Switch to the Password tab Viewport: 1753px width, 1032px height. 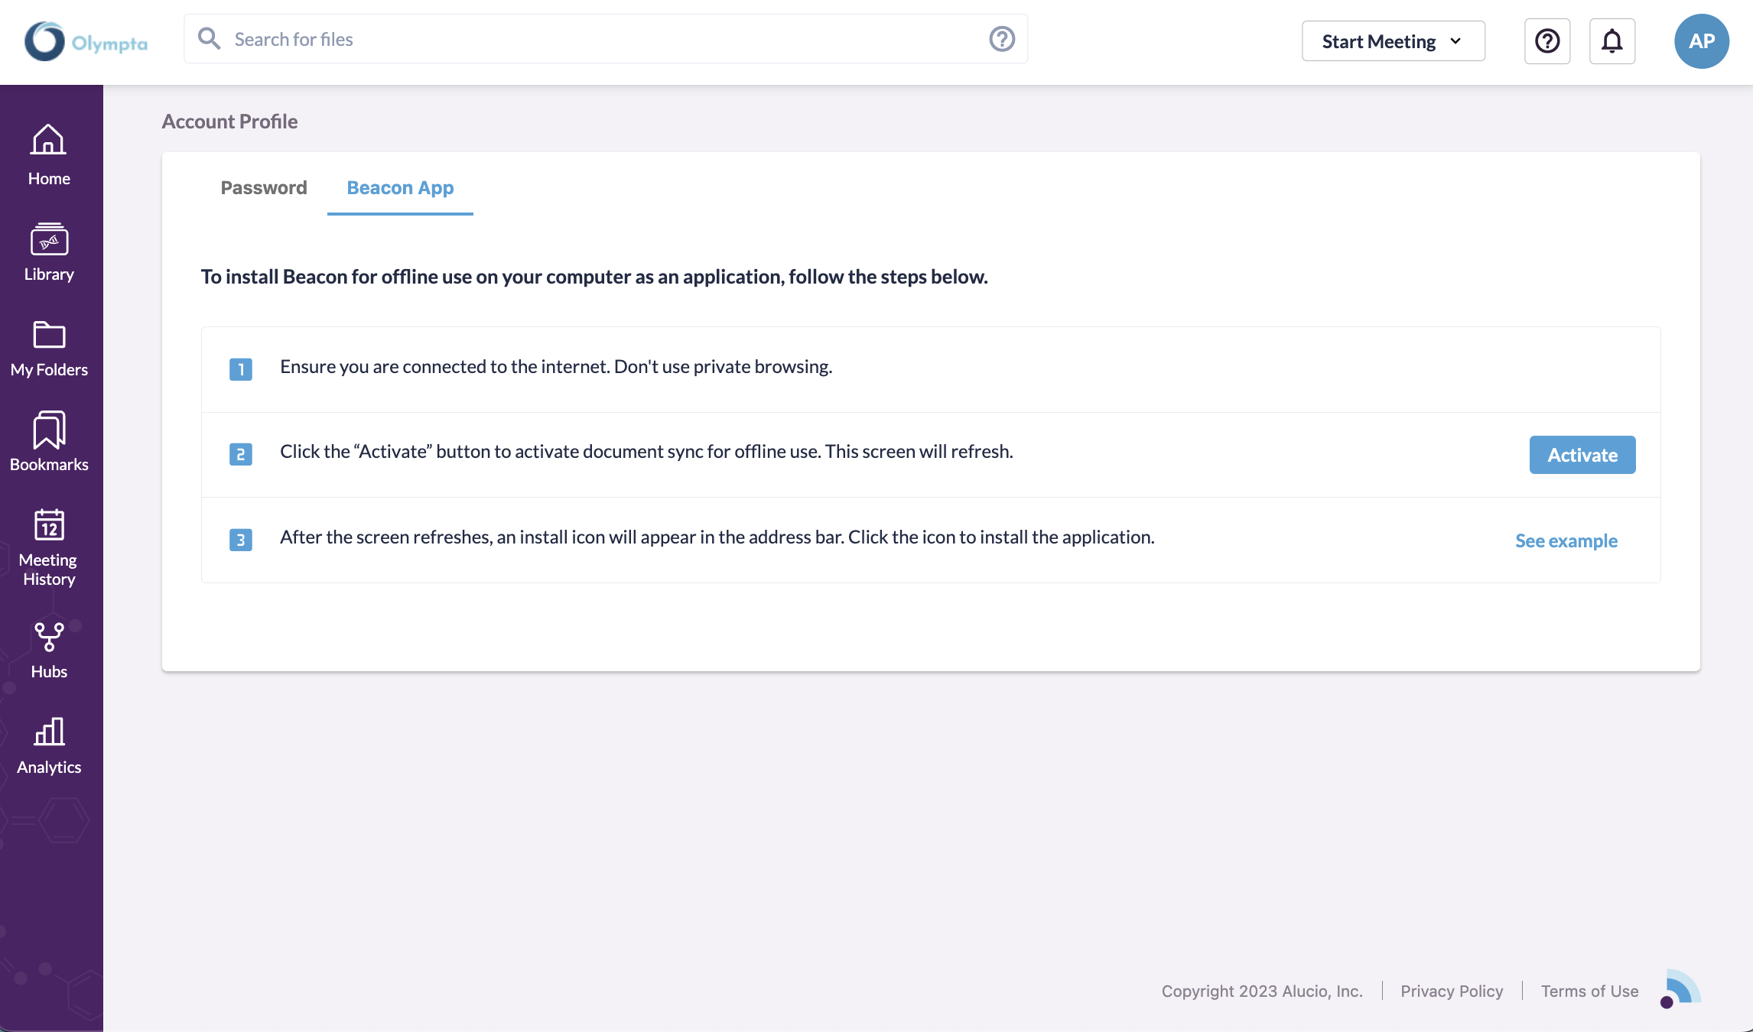pos(264,188)
